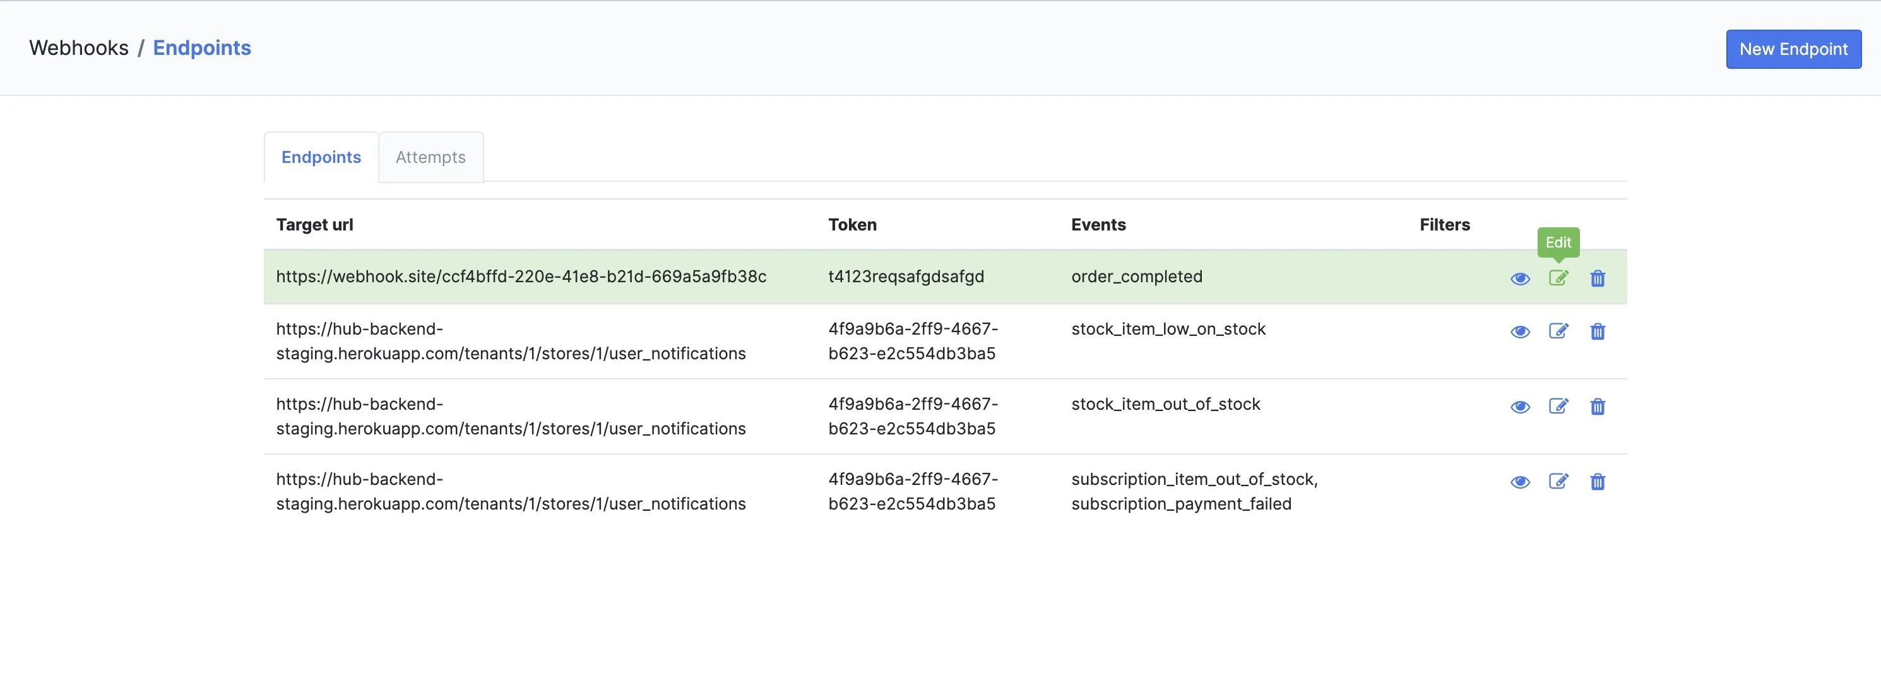The height and width of the screenshot is (687, 1881).
Task: Edit the stock_item_out_of_stock endpoint
Action: pos(1558,407)
